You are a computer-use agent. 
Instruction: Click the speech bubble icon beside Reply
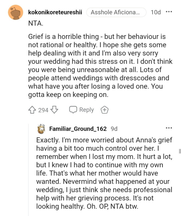pyautogui.click(x=73, y=110)
